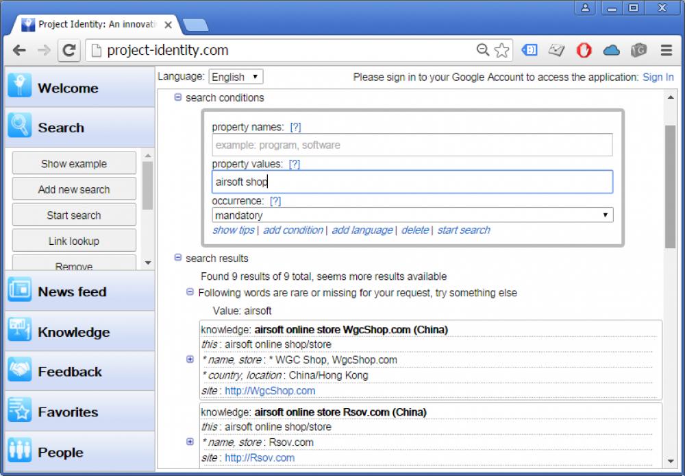Click the cloud extension icon in toolbar

tap(611, 50)
